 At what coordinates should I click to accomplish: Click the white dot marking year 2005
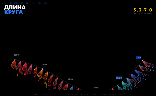point(43,69)
